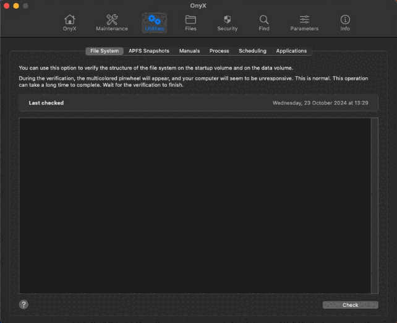Viewport: 397px width, 323px height.
Task: Open the Maintenance tools section
Action: pos(112,23)
